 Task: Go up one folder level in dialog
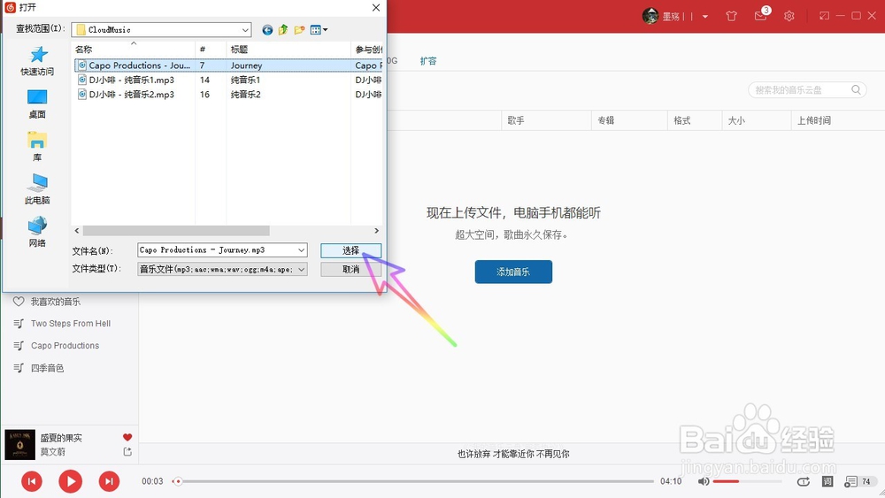click(283, 30)
